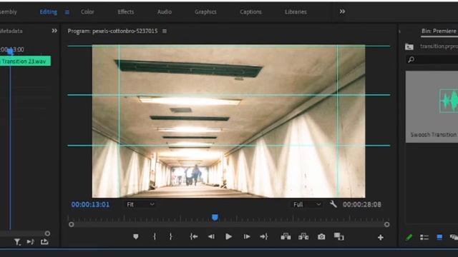Click the Mark In button

coord(155,236)
